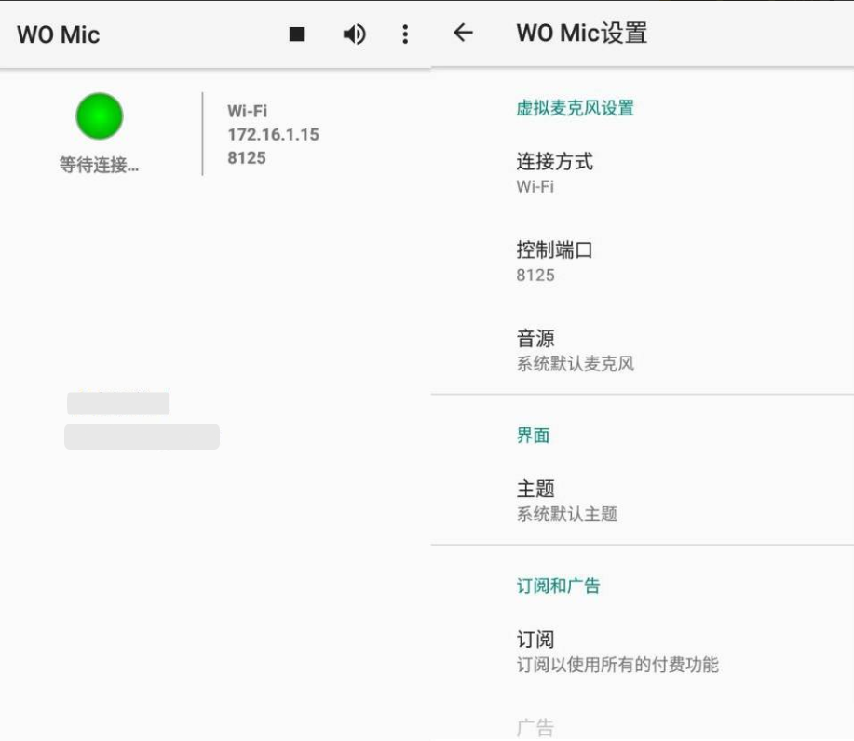Select the 虚拟麦克风设置 section header
Image resolution: width=854 pixels, height=741 pixels.
tap(575, 108)
